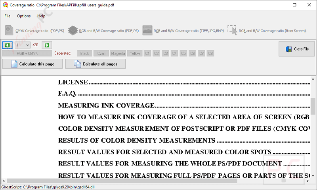Click the RGB and B/W Coverage ratio from Screen selection icon
Screen dimensions: 317x190
(232, 30)
